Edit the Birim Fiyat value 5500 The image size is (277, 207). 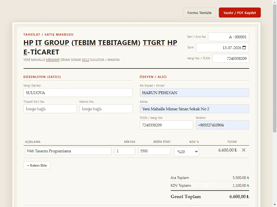pos(154,151)
